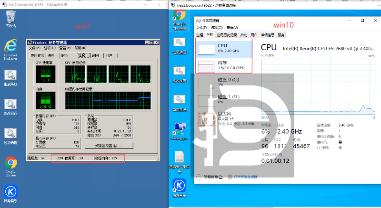Open 查看(V) menu in win7 Task Manager
Viewport: 381px width, 208px height.
(x=65, y=48)
